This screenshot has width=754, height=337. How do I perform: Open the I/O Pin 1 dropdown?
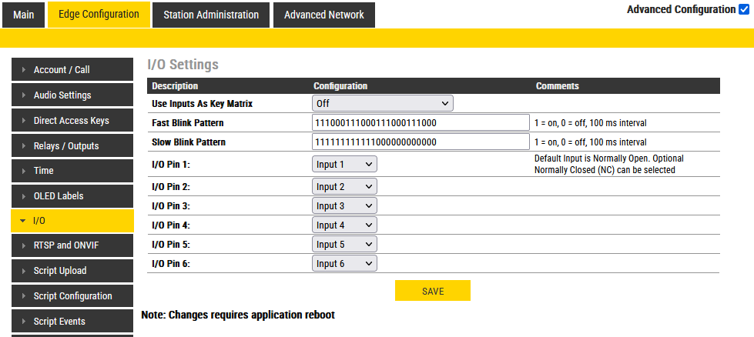coord(344,164)
